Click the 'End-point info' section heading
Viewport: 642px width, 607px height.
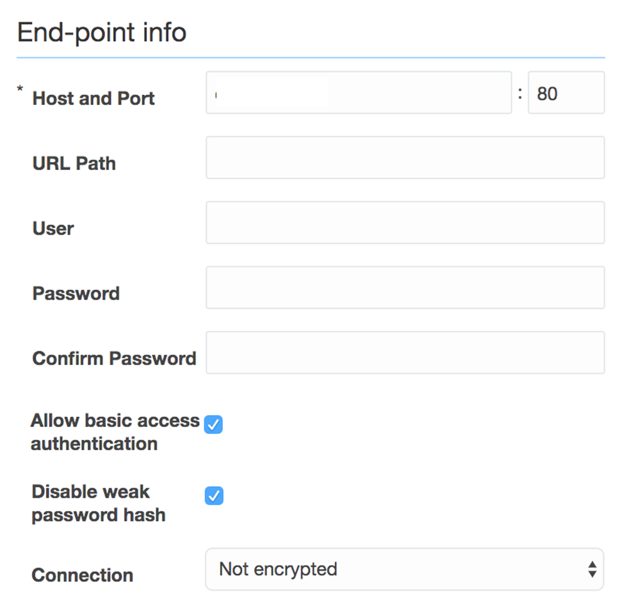102,32
